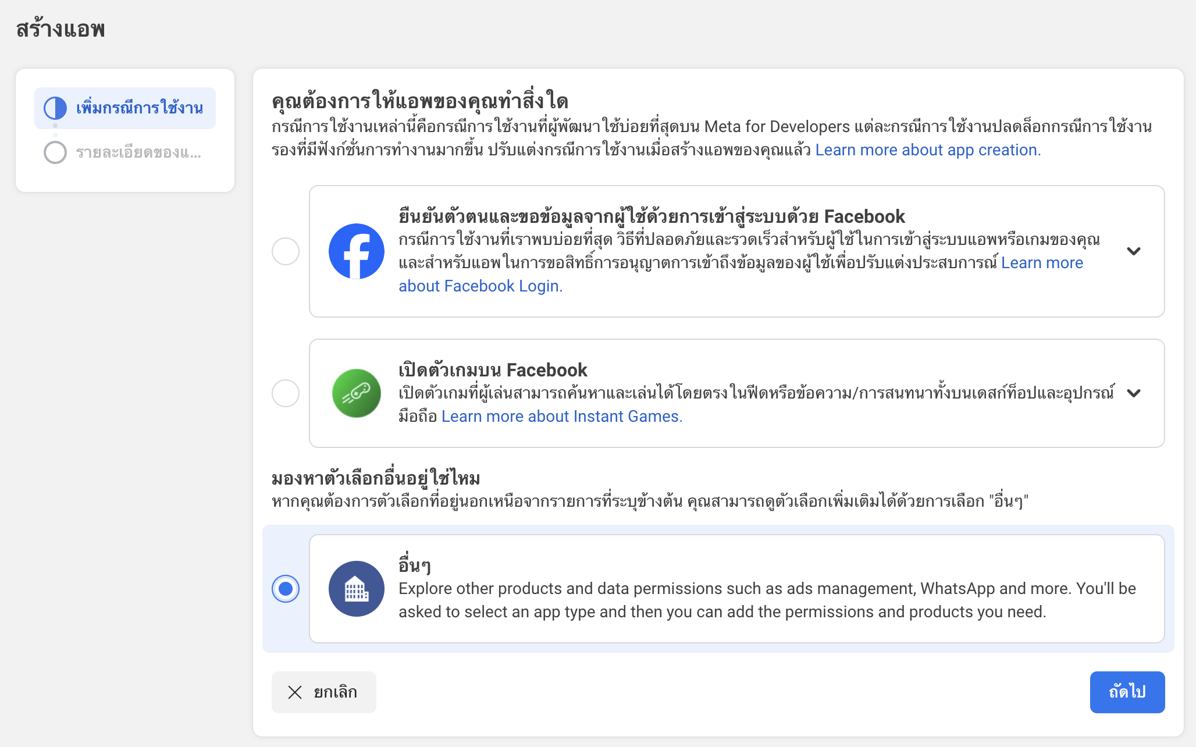Viewport: 1196px width, 747px height.
Task: Select the เปิดตัวเกมบน Facebook radio button
Action: (286, 393)
